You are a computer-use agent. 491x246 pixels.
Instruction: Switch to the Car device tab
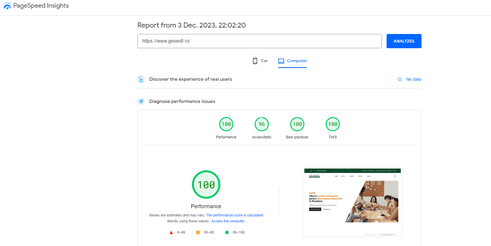[260, 61]
